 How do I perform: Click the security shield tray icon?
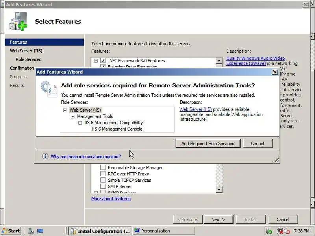tap(269, 231)
